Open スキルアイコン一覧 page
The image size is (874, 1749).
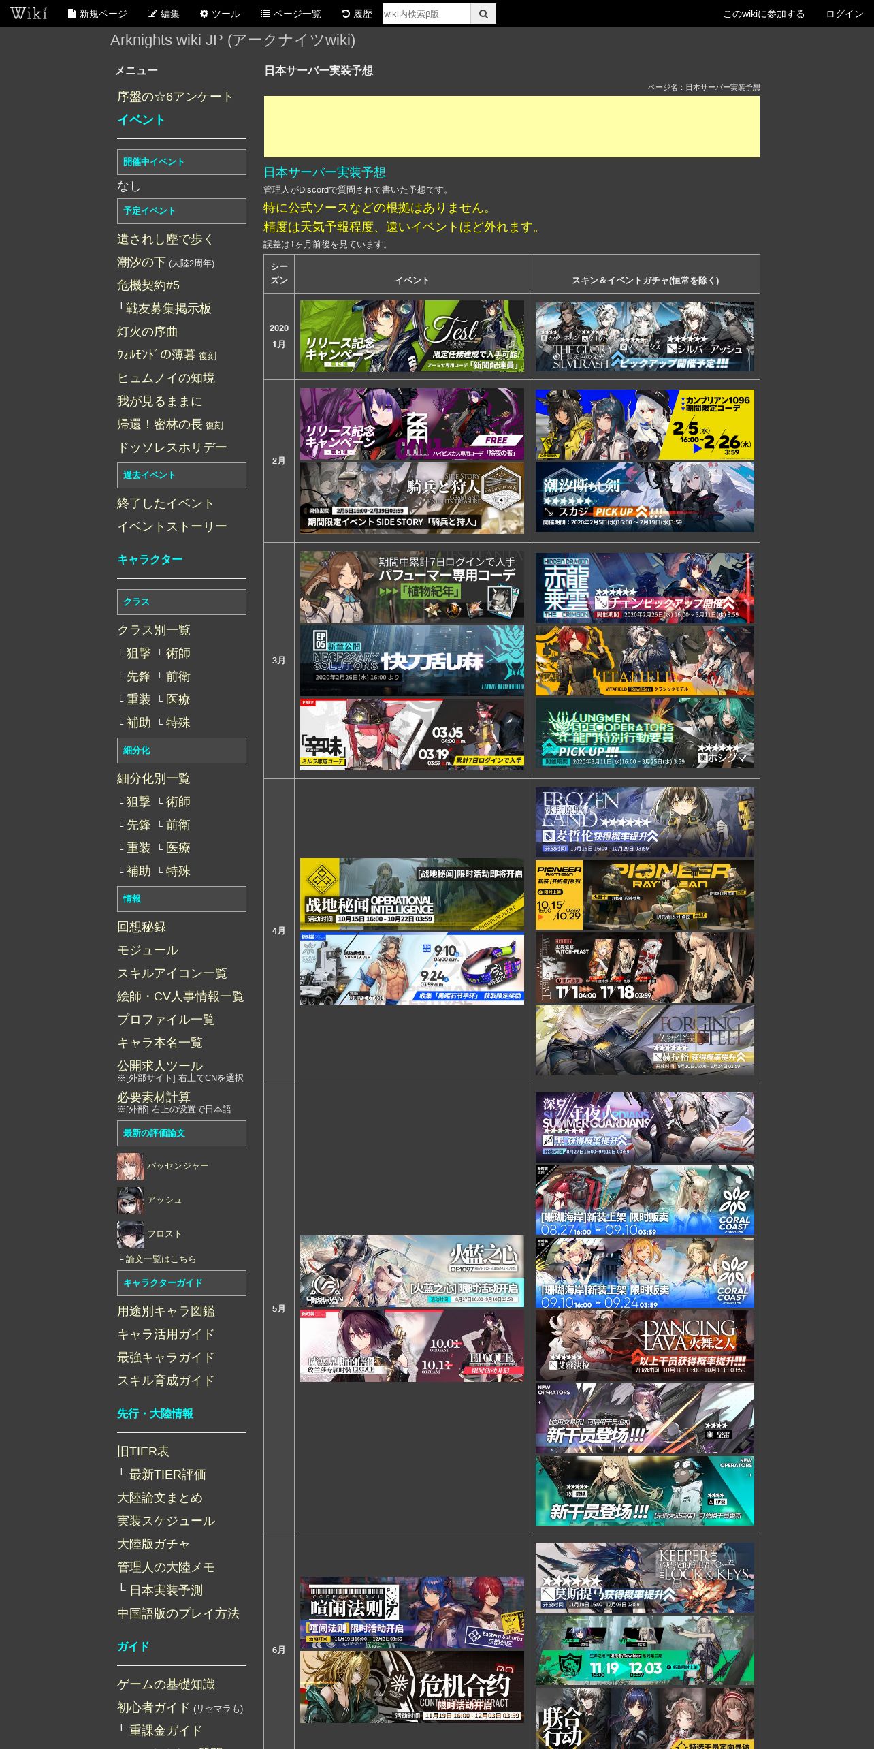(x=172, y=973)
